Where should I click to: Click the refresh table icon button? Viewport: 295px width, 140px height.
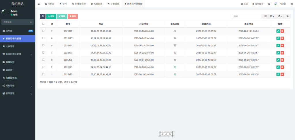point(43,16)
